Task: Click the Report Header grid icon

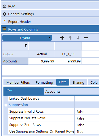Action: pos(5,22)
